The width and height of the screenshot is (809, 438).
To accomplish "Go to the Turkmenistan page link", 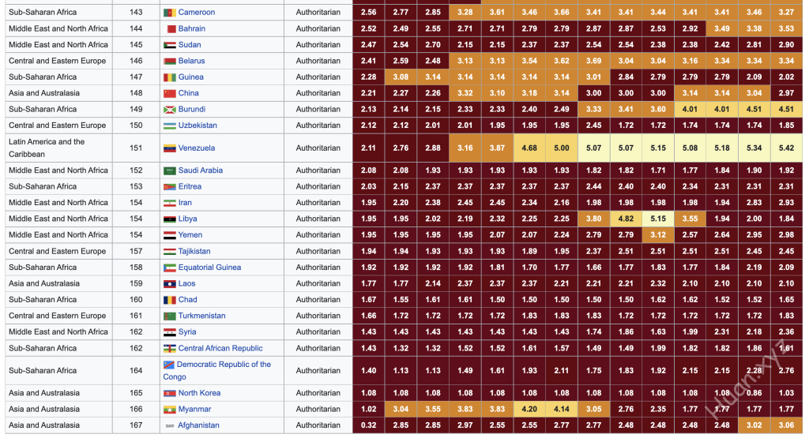I will [201, 316].
